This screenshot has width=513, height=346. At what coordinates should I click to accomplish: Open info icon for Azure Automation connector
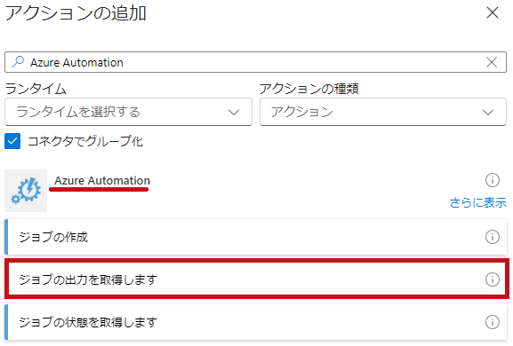coord(492,180)
